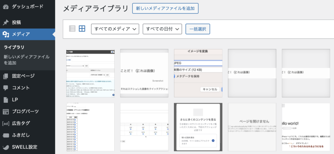Open the すべてのメディア filter dropdown
Screen dimensions: 334x154
[x=115, y=29]
